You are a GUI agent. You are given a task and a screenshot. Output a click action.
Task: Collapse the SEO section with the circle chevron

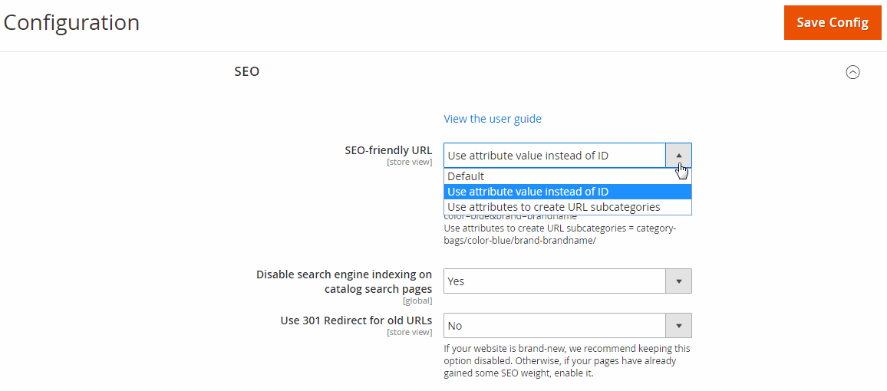click(852, 72)
